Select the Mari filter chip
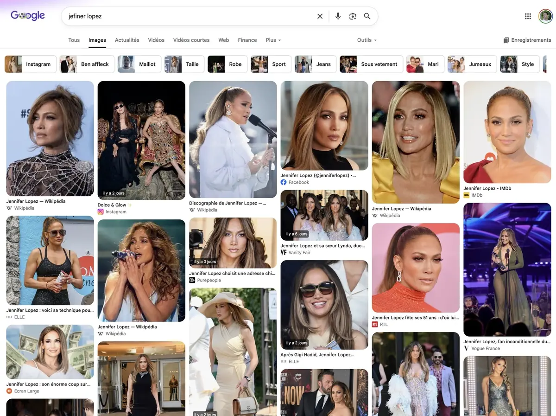This screenshot has width=556, height=416. click(x=425, y=64)
